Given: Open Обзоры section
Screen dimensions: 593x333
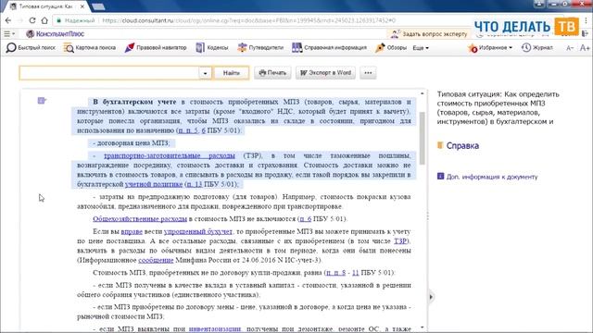Looking at the screenshot, I should [391, 47].
